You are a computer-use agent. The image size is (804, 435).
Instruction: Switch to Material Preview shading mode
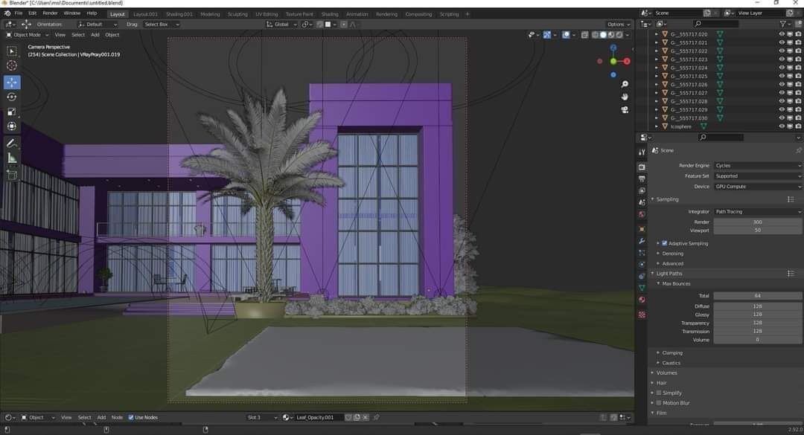point(610,36)
